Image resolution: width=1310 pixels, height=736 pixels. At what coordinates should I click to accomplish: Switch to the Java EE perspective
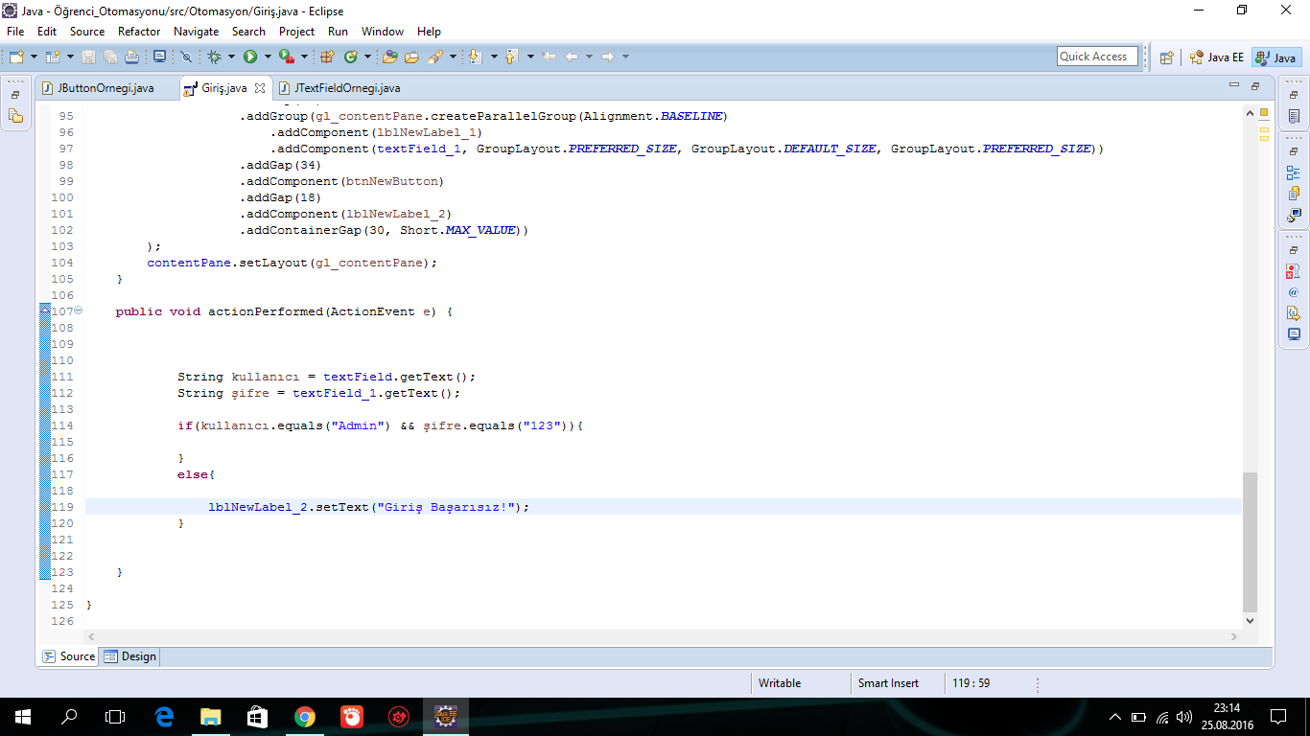pyautogui.click(x=1216, y=57)
